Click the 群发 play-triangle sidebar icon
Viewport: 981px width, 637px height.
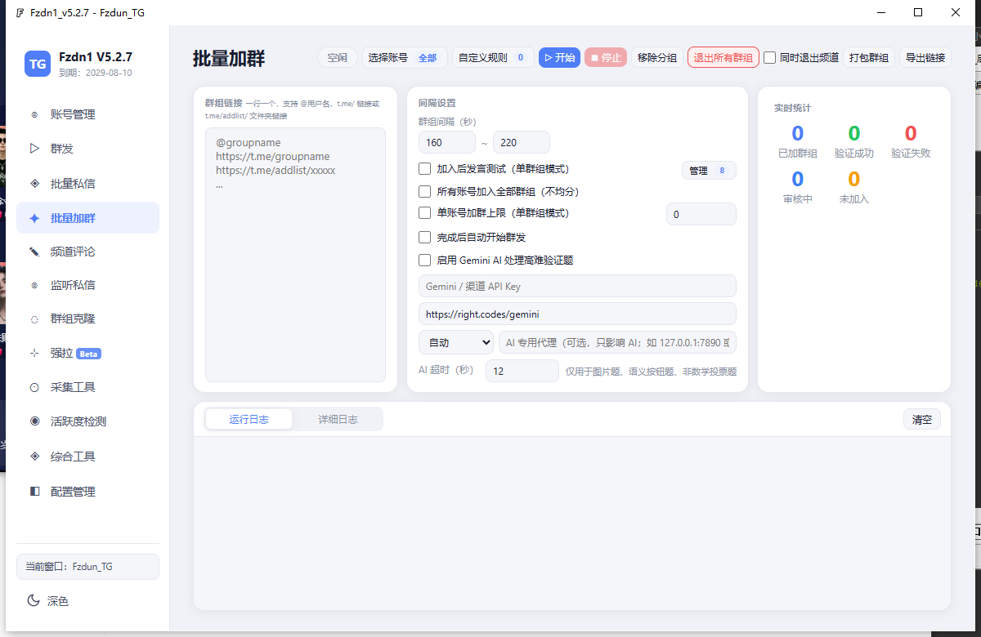34,149
